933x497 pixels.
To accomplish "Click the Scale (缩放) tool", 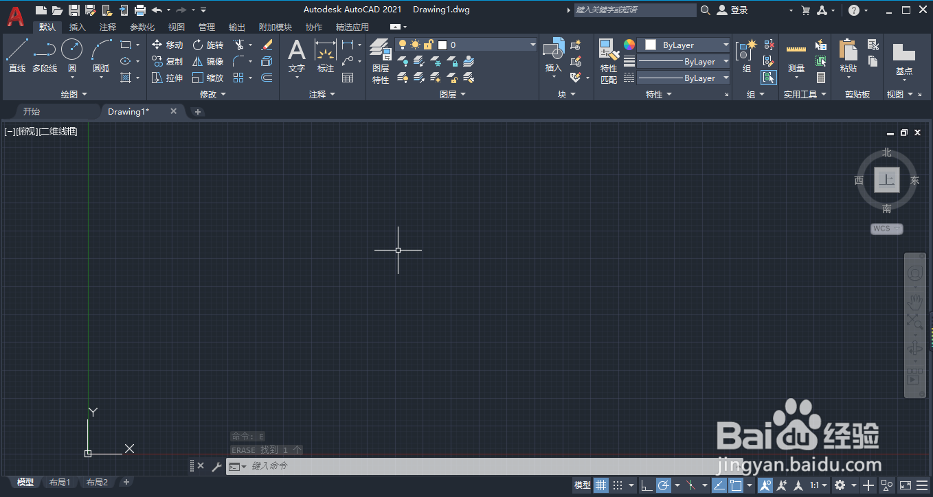I will (208, 78).
